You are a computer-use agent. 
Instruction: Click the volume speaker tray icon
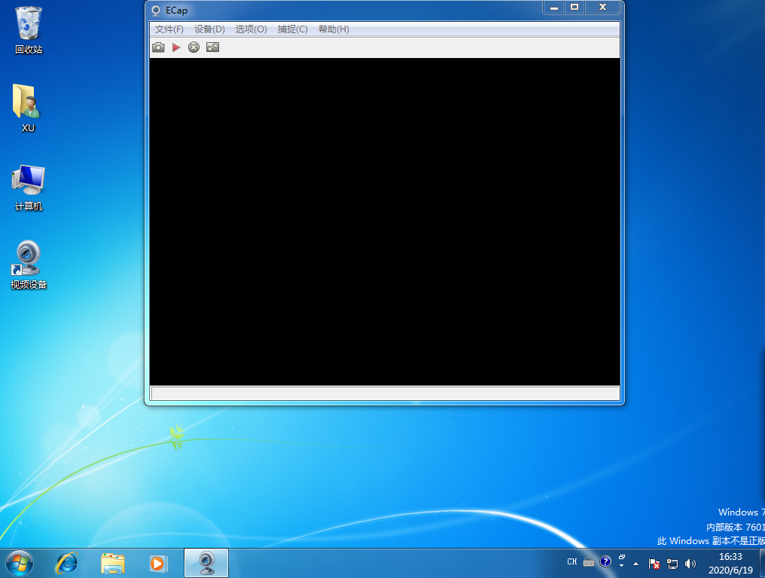tap(690, 563)
